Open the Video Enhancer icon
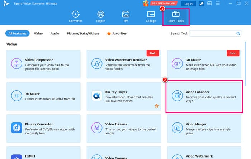This screenshot has height=159, width=251. pyautogui.click(x=177, y=96)
